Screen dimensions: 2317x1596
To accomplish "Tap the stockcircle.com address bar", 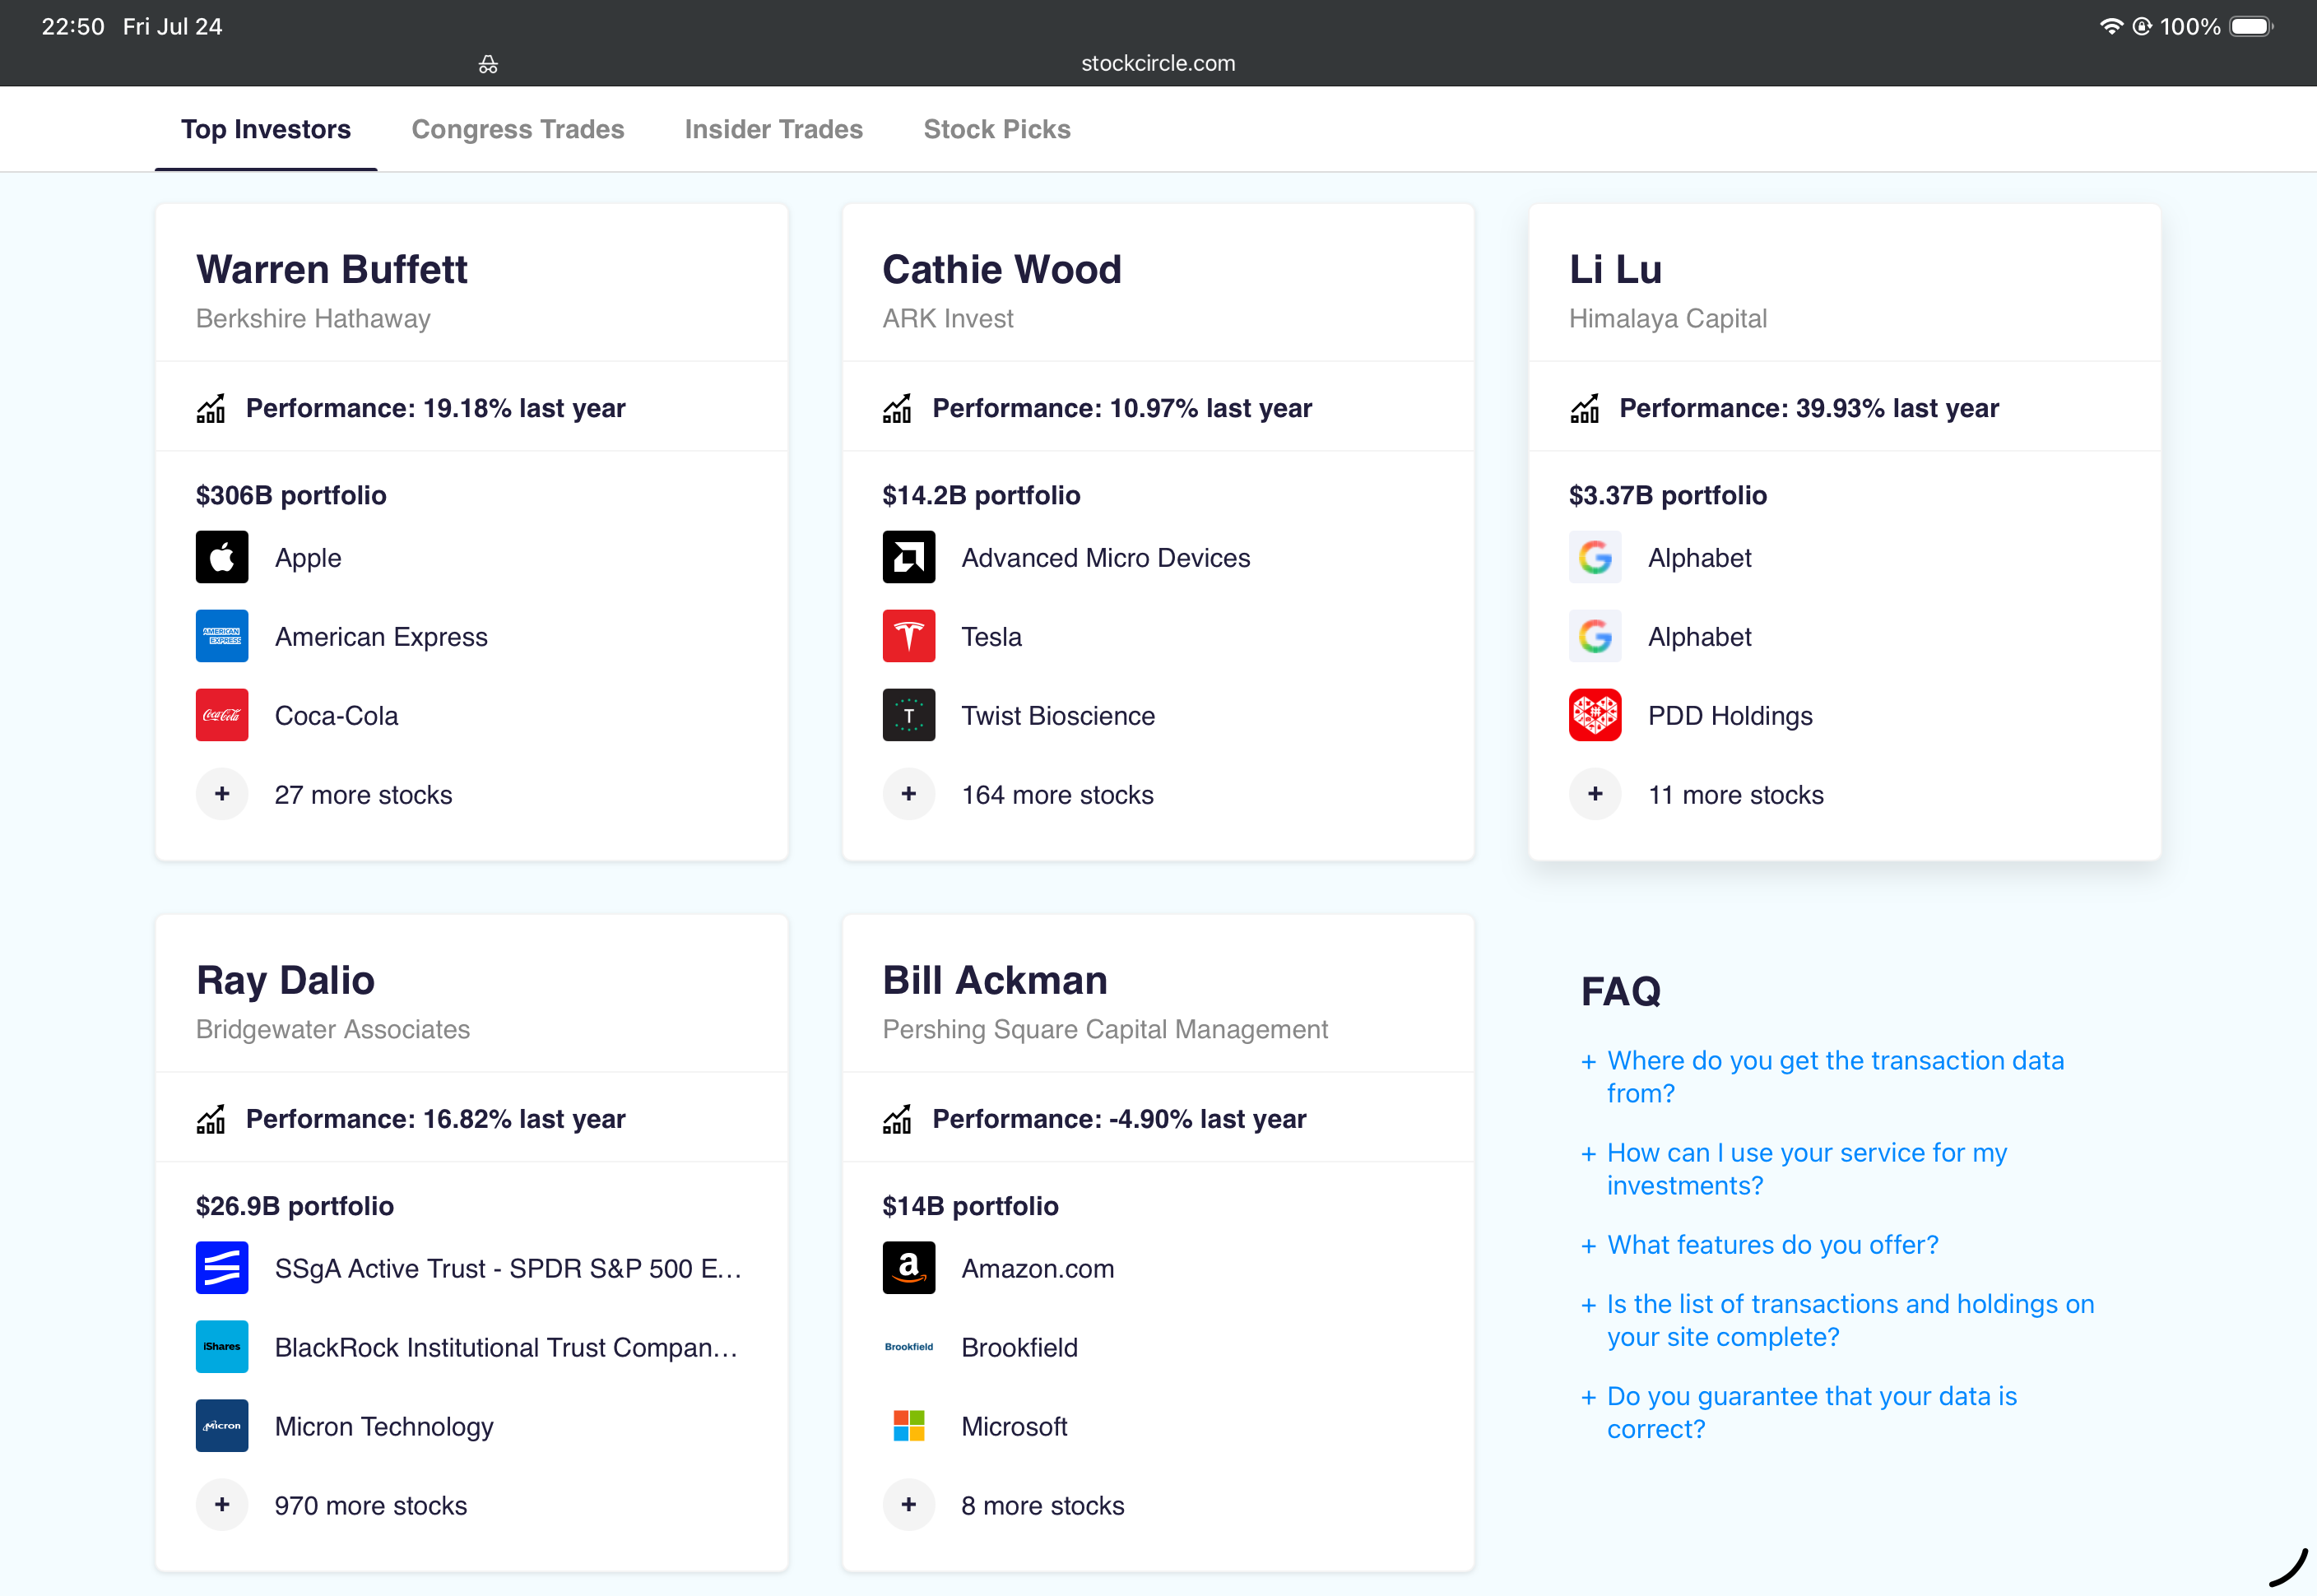I will [1157, 63].
